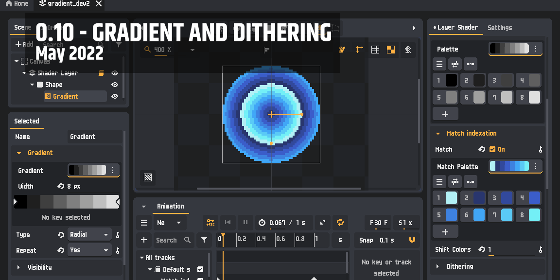560x280 pixels.
Task: Open the animation dropdown labeled Ne
Action: [169, 223]
